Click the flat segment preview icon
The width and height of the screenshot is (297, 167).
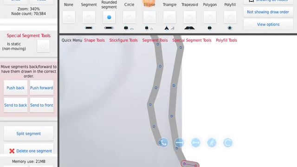[x=89, y=28]
